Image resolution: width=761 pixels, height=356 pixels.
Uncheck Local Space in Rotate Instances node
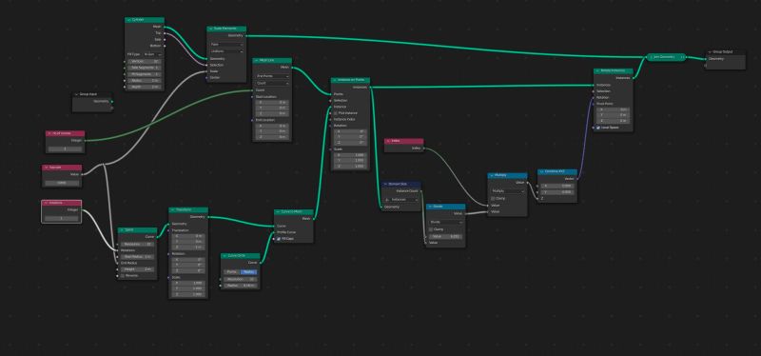click(598, 128)
